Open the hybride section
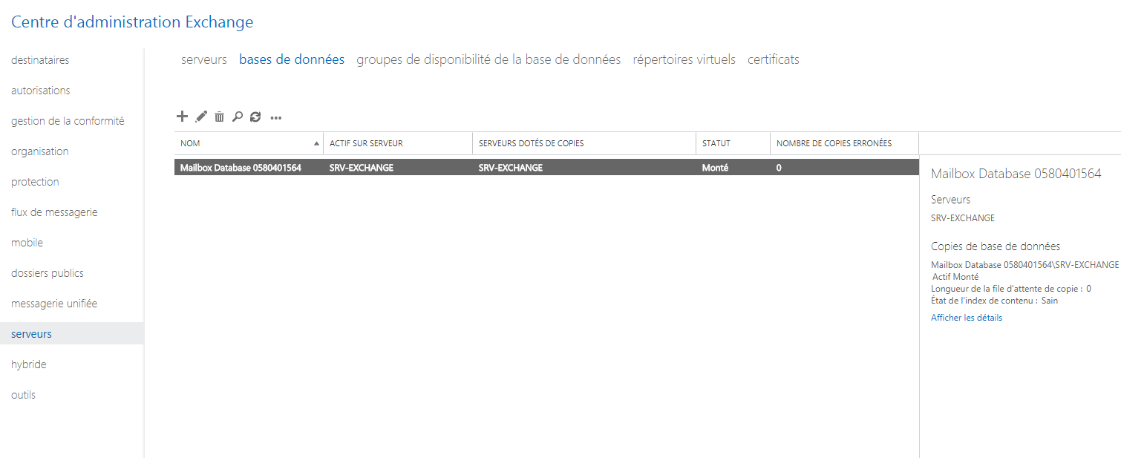This screenshot has width=1121, height=458. coord(29,364)
